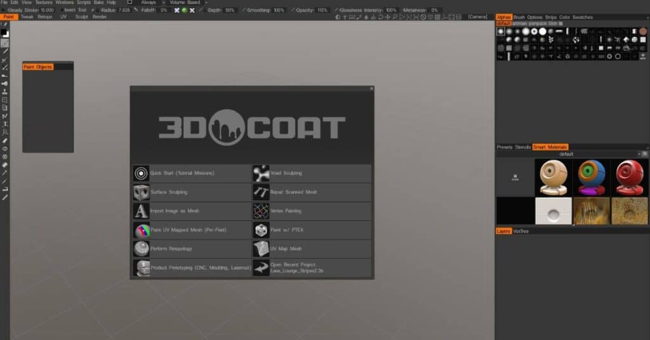Open the Windows menu
The height and width of the screenshot is (340, 650).
coord(65,3)
